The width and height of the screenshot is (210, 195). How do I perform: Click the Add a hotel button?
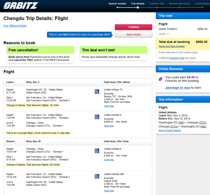pos(133,34)
